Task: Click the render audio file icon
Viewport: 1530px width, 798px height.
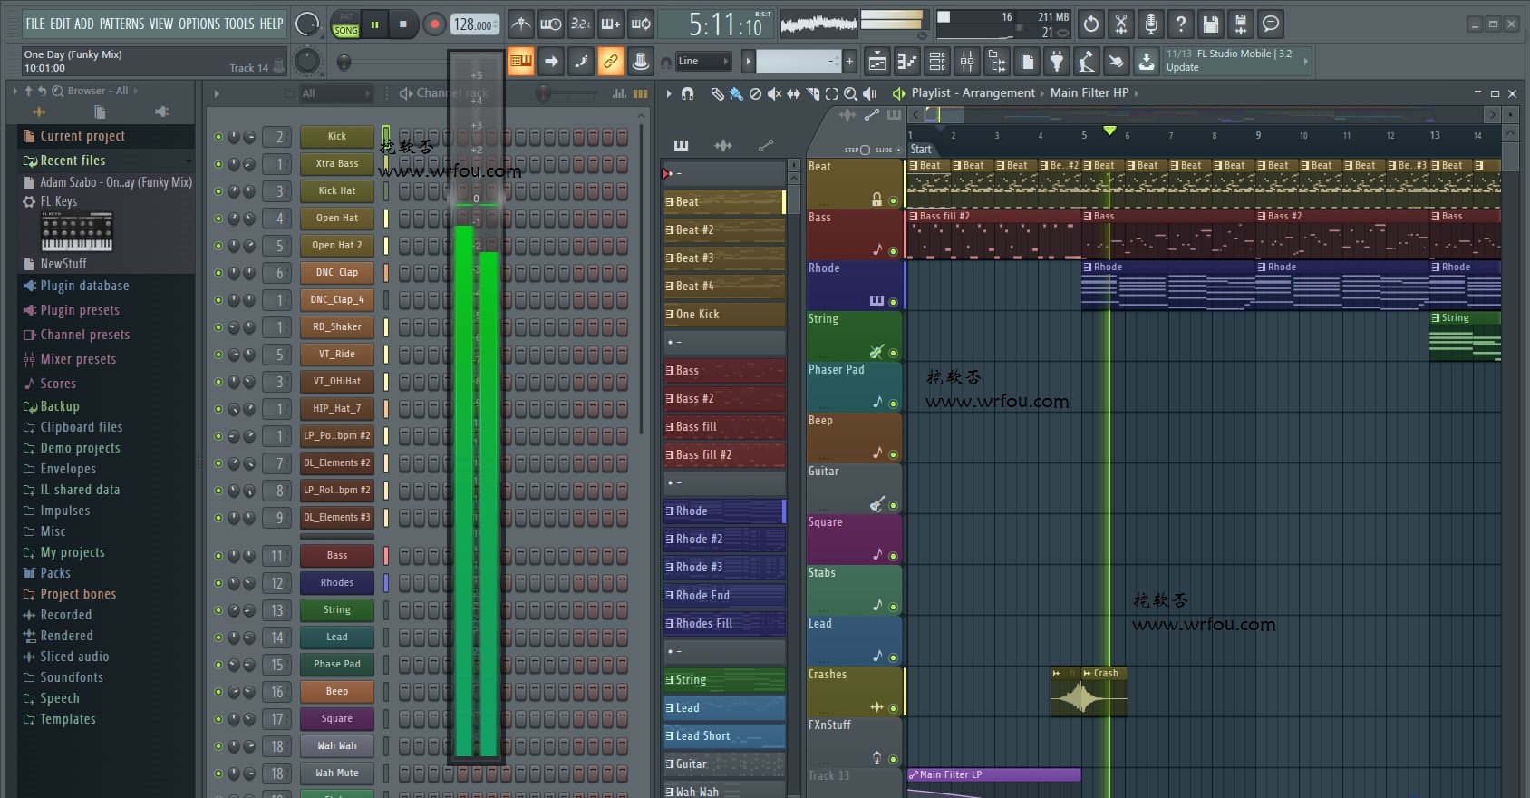Action: coord(1241,24)
